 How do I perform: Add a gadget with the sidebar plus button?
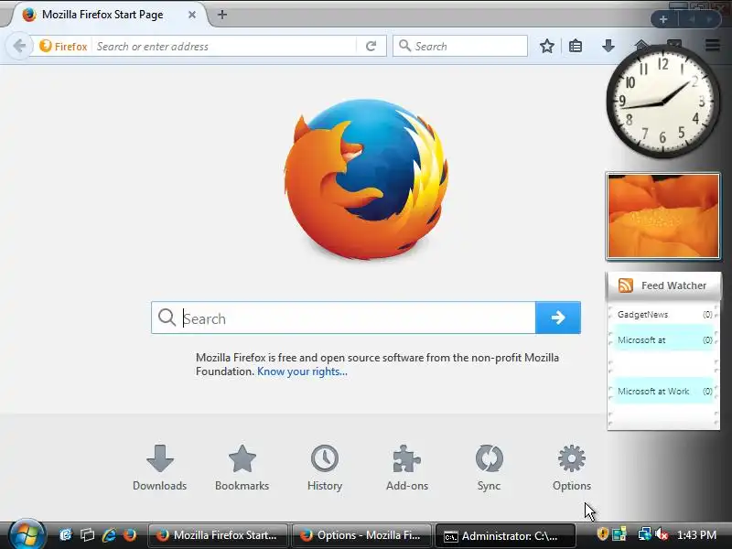point(663,19)
